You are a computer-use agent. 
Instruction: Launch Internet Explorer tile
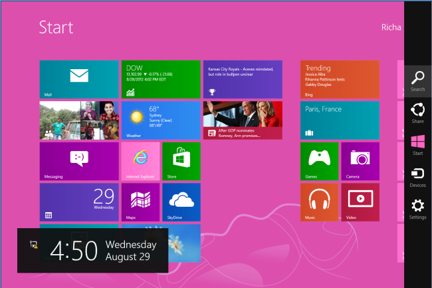[x=140, y=161]
